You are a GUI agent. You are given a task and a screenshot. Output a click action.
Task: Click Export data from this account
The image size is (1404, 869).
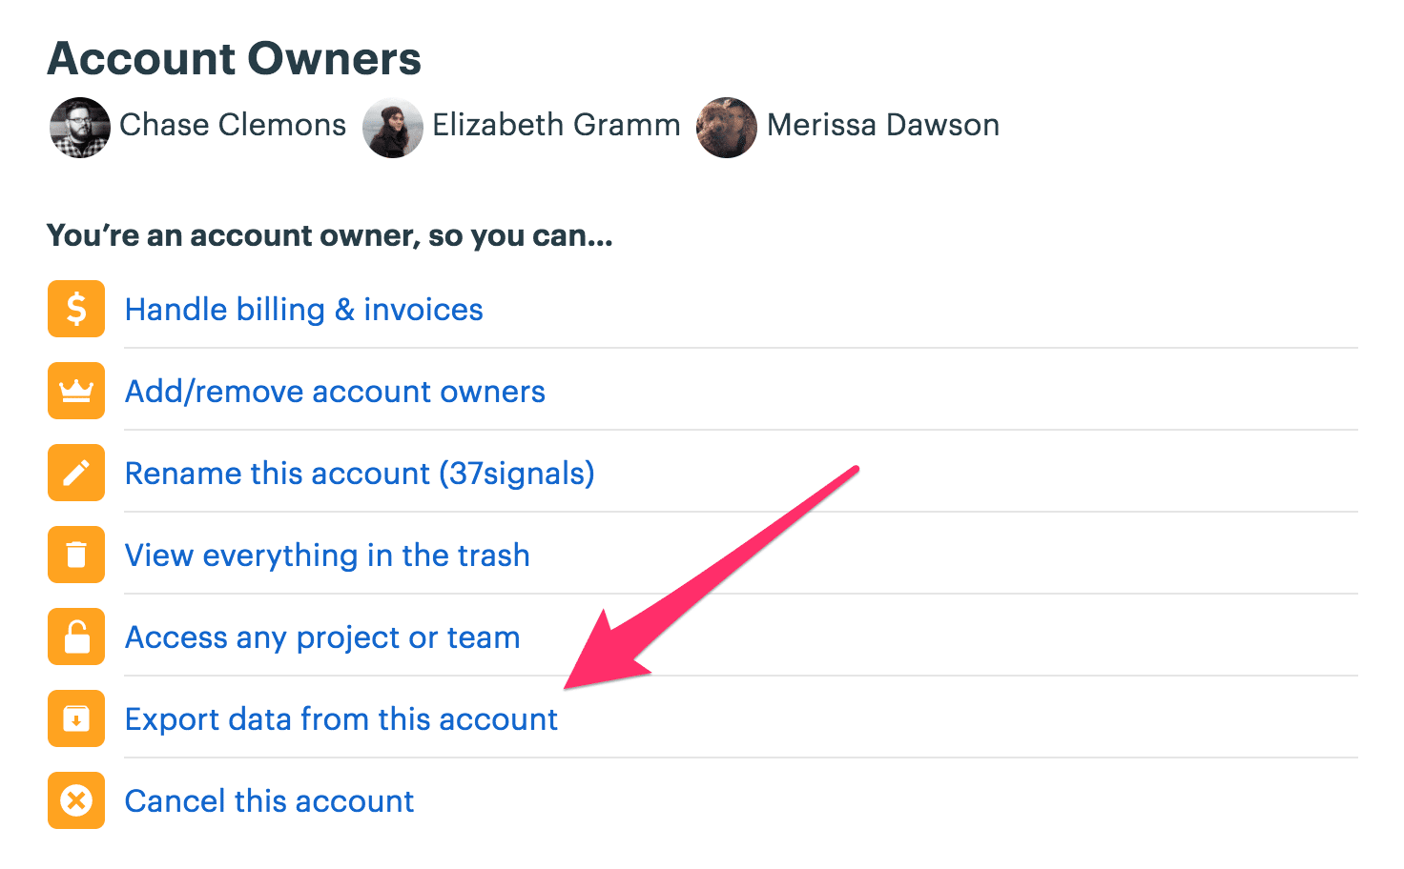(x=341, y=718)
